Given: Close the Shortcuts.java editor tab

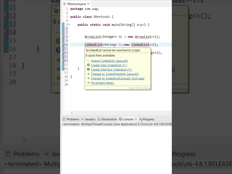Looking at the screenshot, I should click(x=88, y=4).
